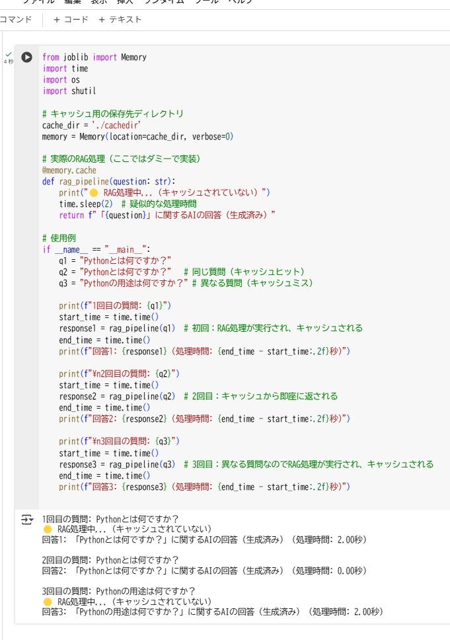Click the 4秒 execution time label
The width and height of the screenshot is (450, 640).
pyautogui.click(x=9, y=61)
